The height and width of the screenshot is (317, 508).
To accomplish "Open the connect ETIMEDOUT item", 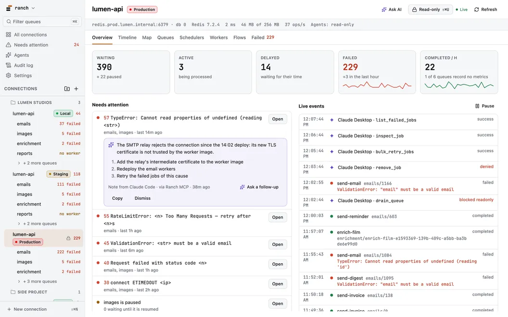I will pyautogui.click(x=277, y=284).
